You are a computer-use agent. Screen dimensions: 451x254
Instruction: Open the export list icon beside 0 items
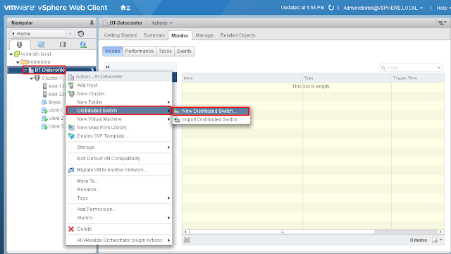(x=437, y=240)
